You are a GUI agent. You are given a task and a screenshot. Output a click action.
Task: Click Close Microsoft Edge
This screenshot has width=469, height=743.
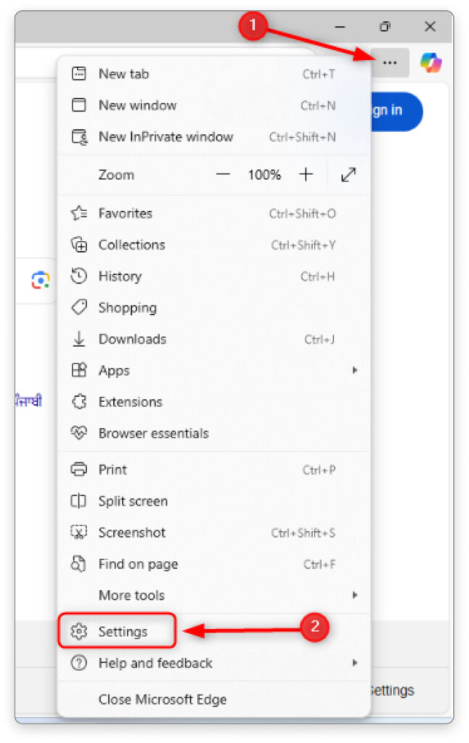pos(162,699)
